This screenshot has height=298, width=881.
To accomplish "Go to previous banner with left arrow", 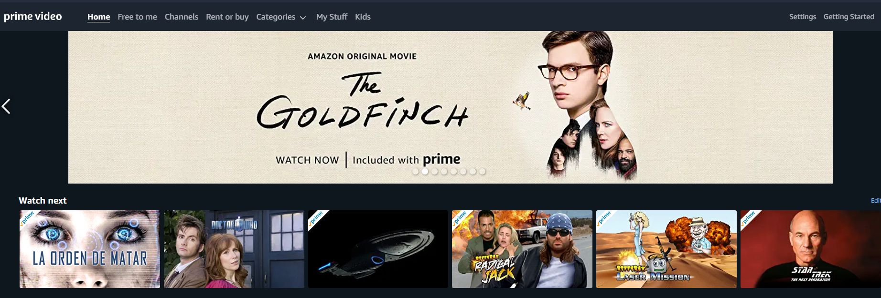I will pyautogui.click(x=6, y=106).
